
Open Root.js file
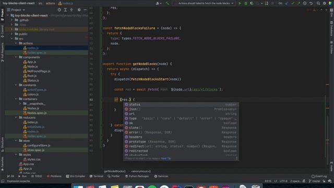[32, 76]
